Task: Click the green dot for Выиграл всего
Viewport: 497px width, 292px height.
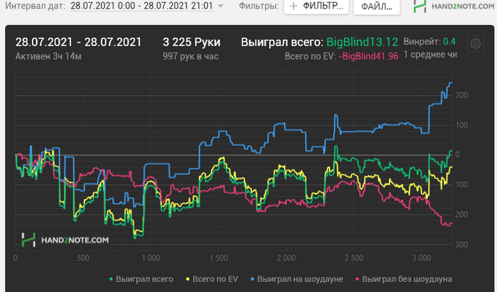Action: click(x=111, y=279)
